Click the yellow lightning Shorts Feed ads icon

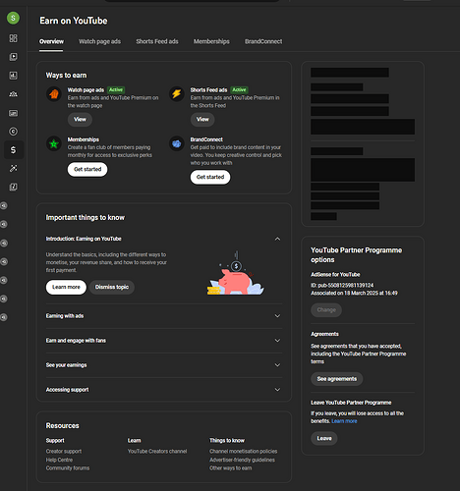point(177,94)
